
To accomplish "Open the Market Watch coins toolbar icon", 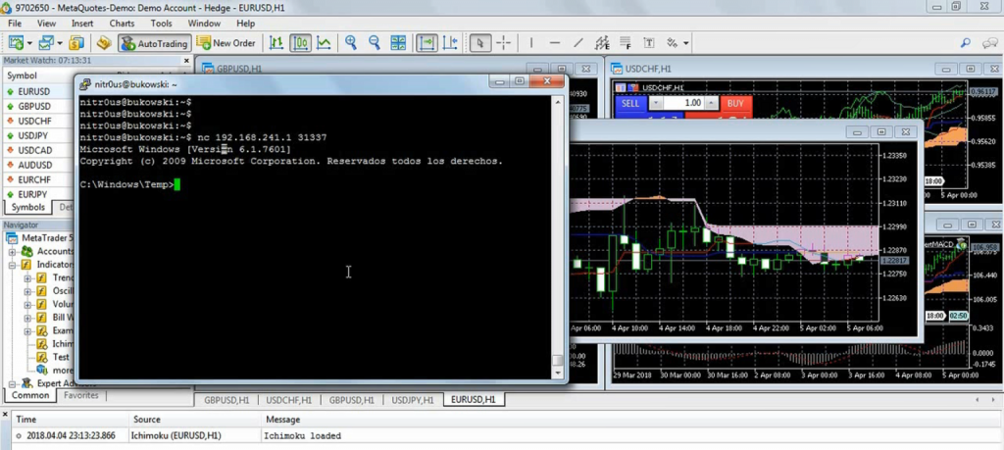I will pos(76,43).
